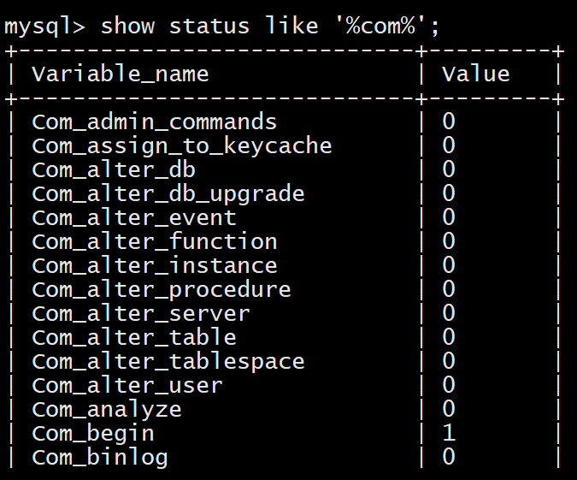Click the Com_alter_function variable
The image size is (577, 480).
(154, 241)
